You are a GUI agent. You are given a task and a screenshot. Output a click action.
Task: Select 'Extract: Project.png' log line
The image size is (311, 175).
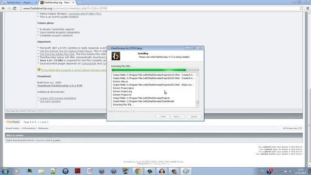coord(122,91)
